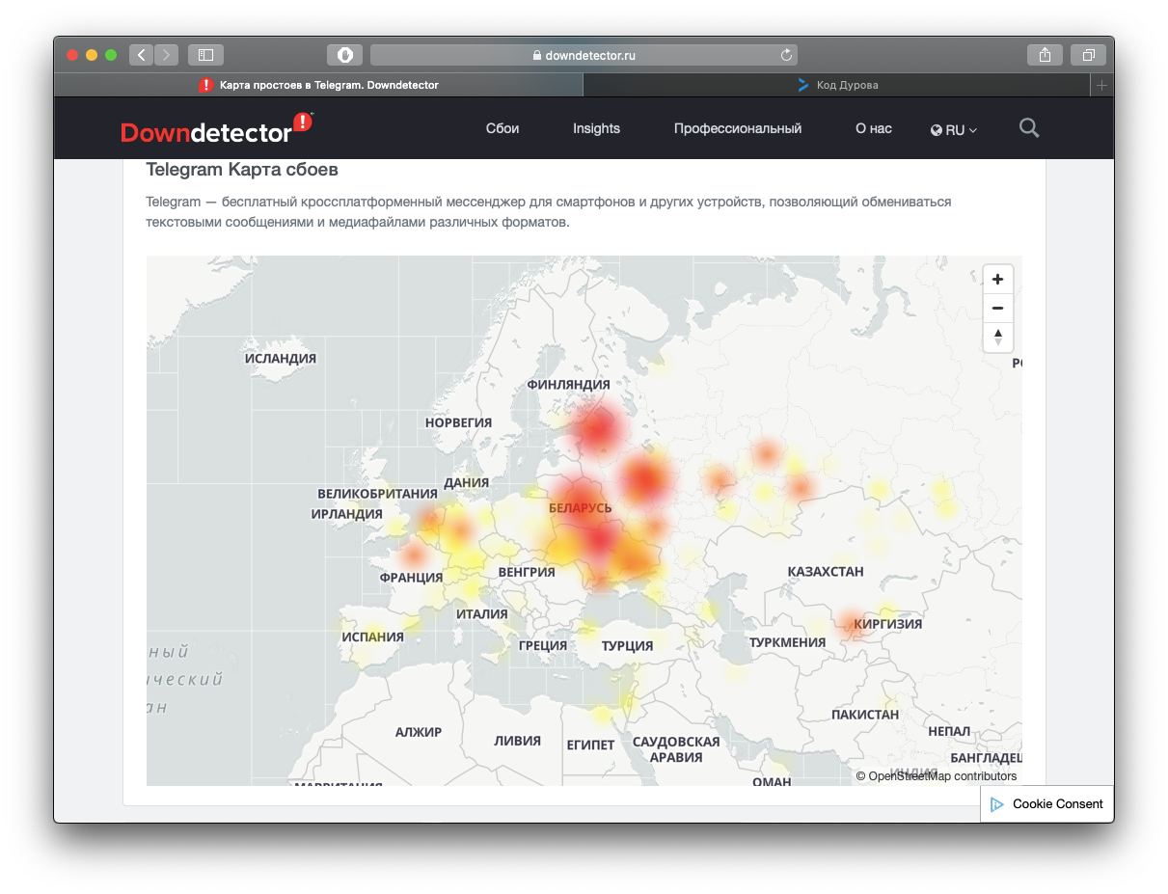
Task: Reset map bearing with compass icon
Action: coord(997,337)
